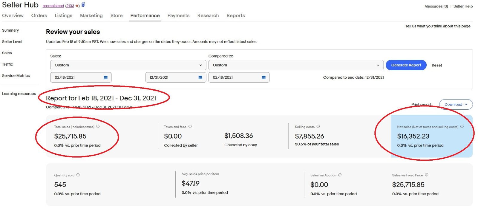Image resolution: width=478 pixels, height=211 pixels.
Task: Click 30.5% of your total sales text
Action: (x=317, y=144)
